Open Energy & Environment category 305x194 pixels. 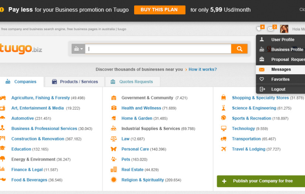point(33,159)
